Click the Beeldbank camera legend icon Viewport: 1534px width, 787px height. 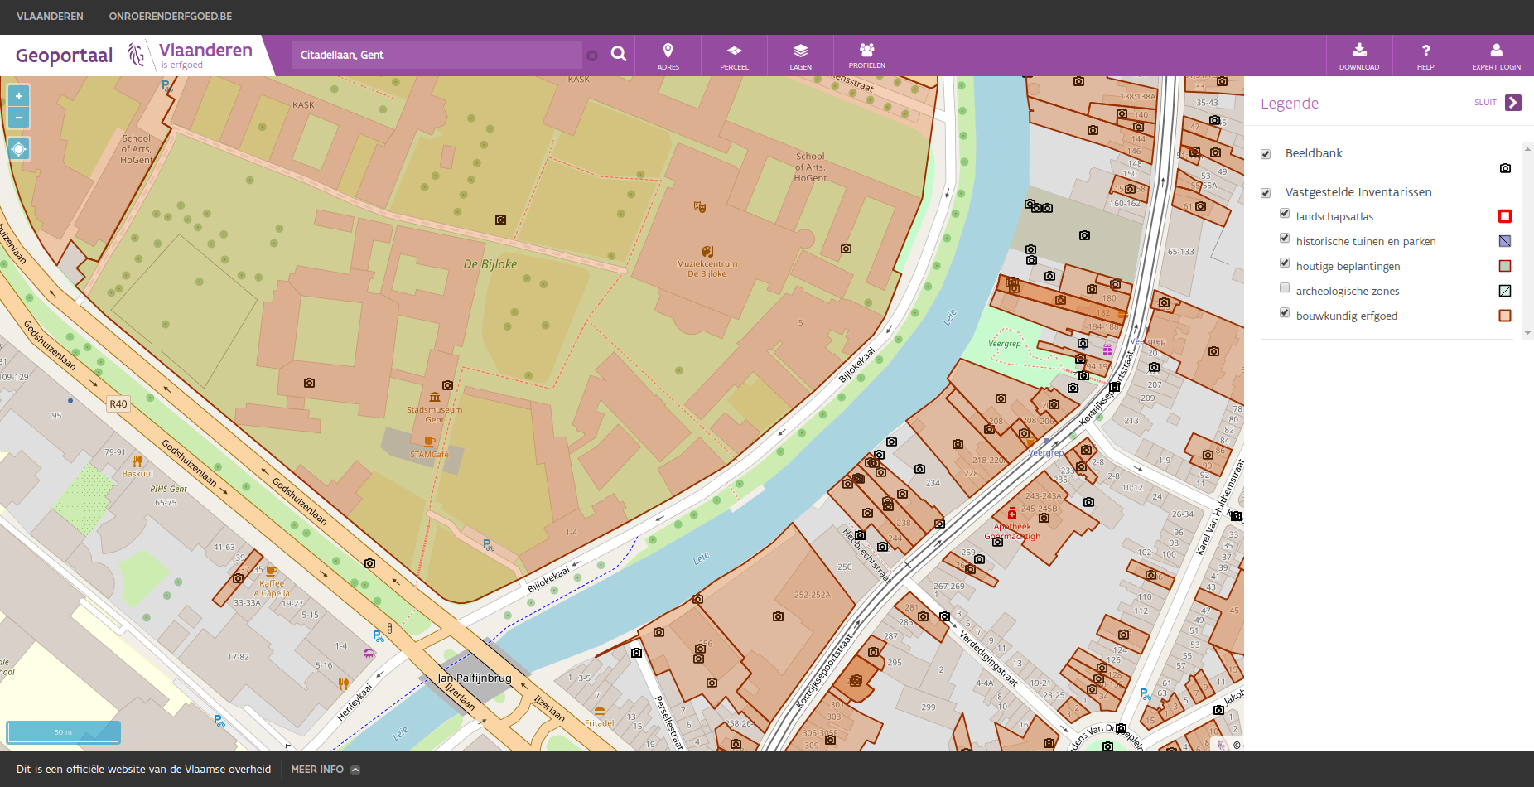[x=1505, y=168]
